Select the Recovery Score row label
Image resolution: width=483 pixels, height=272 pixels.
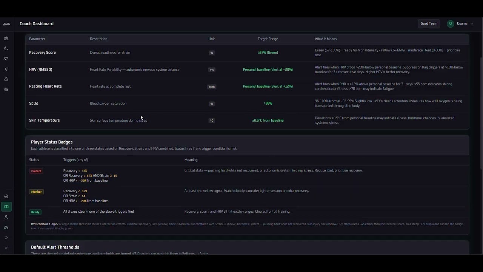tap(42, 53)
